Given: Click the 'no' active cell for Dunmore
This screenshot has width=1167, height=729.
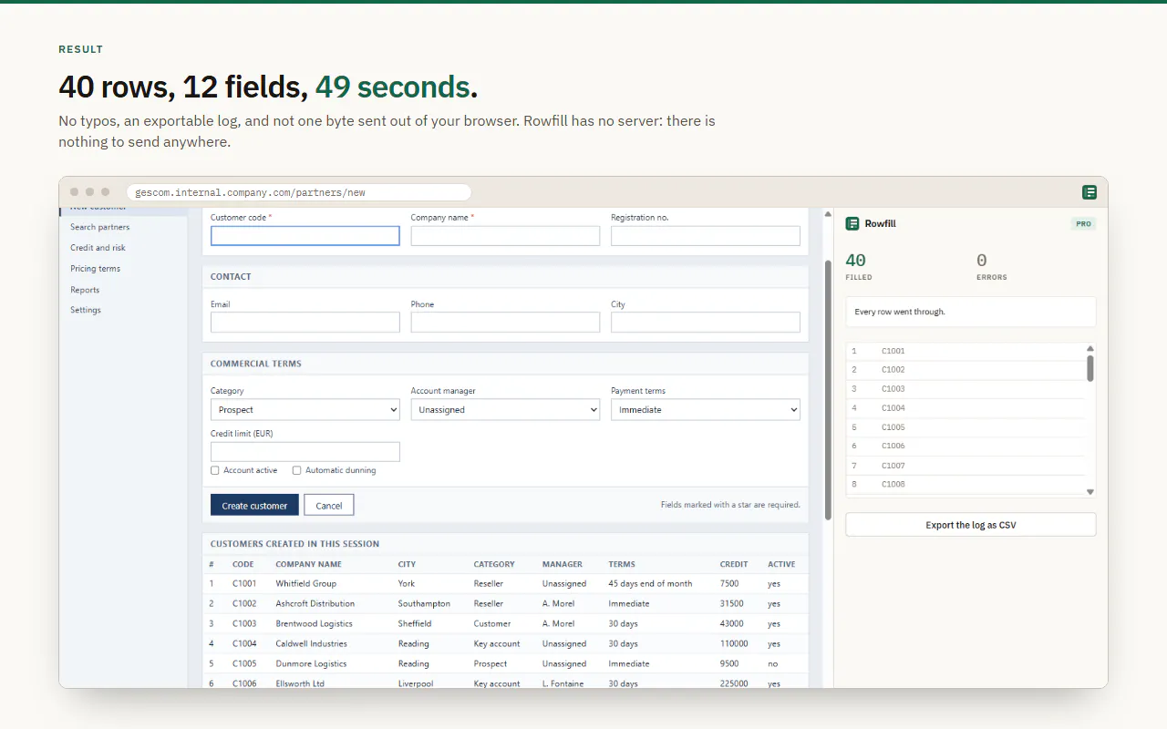Looking at the screenshot, I should [773, 663].
